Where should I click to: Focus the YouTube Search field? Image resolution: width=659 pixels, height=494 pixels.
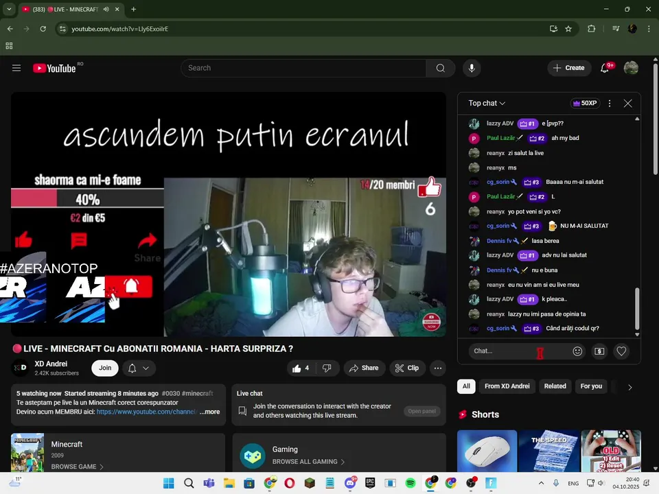tap(303, 68)
